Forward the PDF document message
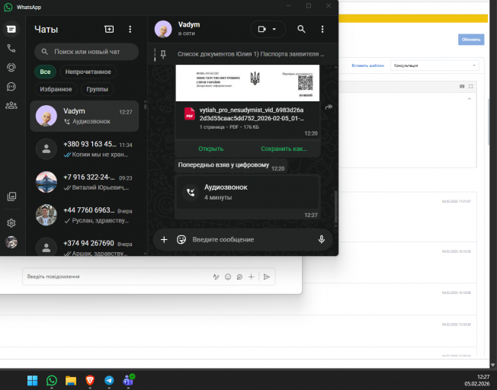Image resolution: width=497 pixels, height=390 pixels. click(329, 107)
